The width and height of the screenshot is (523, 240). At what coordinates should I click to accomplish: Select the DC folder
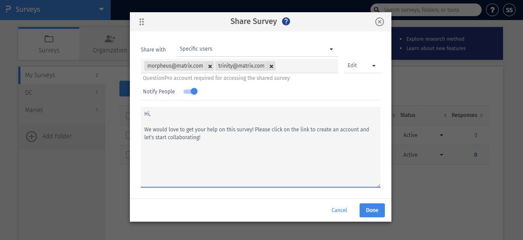click(x=62, y=93)
